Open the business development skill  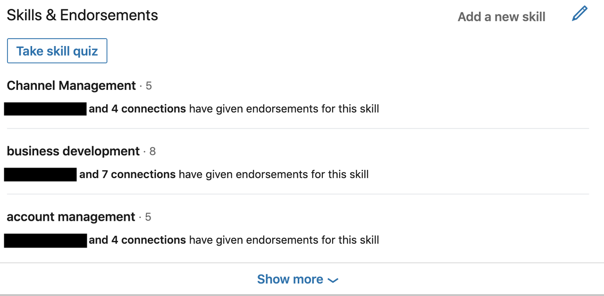pyautogui.click(x=73, y=151)
